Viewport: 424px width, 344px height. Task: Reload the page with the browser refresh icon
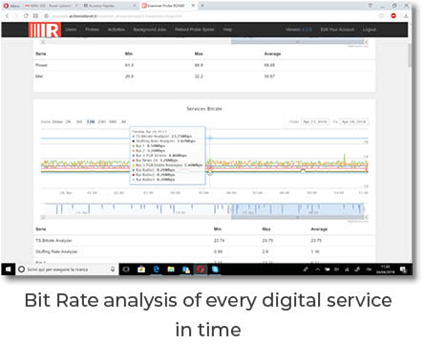coord(26,15)
